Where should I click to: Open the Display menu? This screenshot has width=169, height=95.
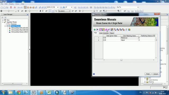tap(11, 4)
